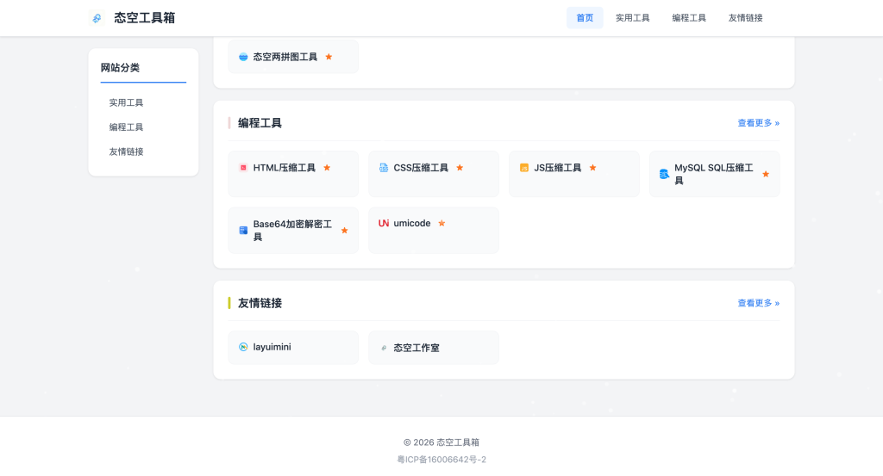Open the HTML压缩工具 card
Image resolution: width=883 pixels, height=476 pixels.
pyautogui.click(x=293, y=174)
